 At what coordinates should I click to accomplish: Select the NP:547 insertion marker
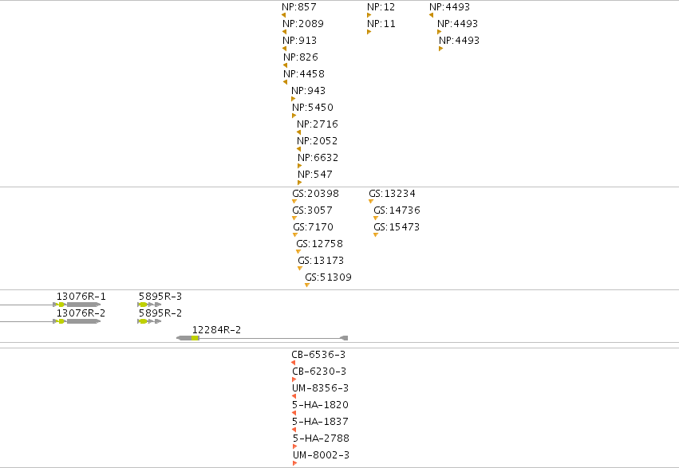300,183
